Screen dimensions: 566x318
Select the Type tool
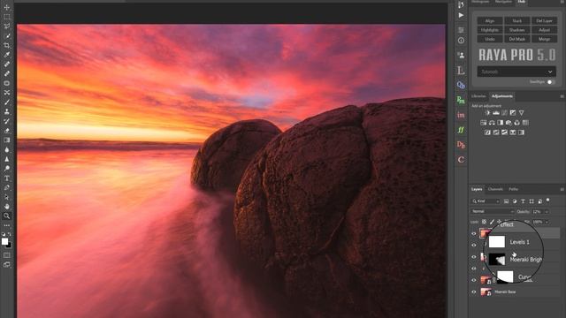pyautogui.click(x=7, y=178)
